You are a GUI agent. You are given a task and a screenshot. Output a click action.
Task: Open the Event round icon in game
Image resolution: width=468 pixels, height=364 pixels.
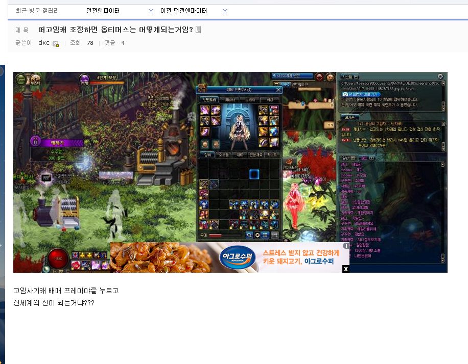tap(21, 79)
